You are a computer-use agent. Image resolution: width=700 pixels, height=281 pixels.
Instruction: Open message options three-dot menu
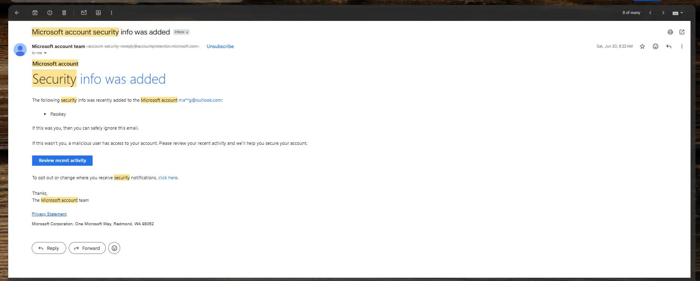(x=682, y=46)
